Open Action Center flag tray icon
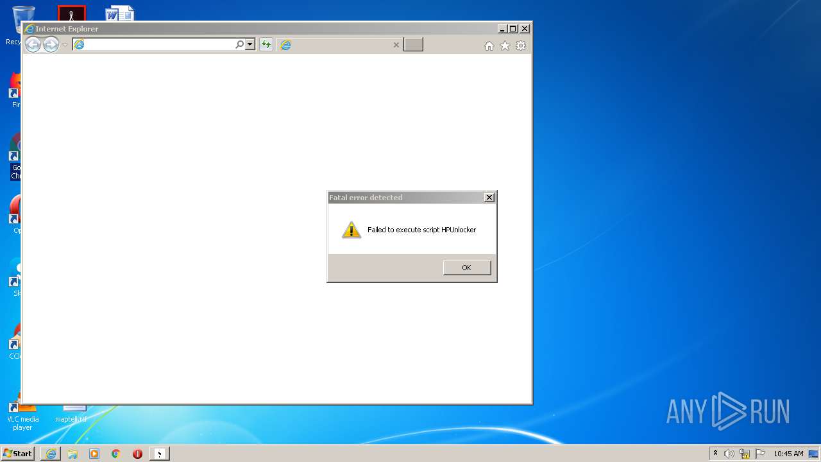This screenshot has width=821, height=462. (760, 454)
